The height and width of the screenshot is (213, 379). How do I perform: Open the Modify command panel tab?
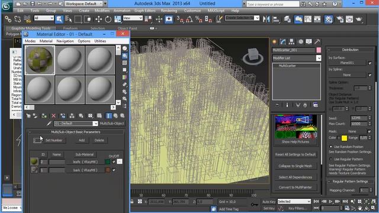click(283, 41)
